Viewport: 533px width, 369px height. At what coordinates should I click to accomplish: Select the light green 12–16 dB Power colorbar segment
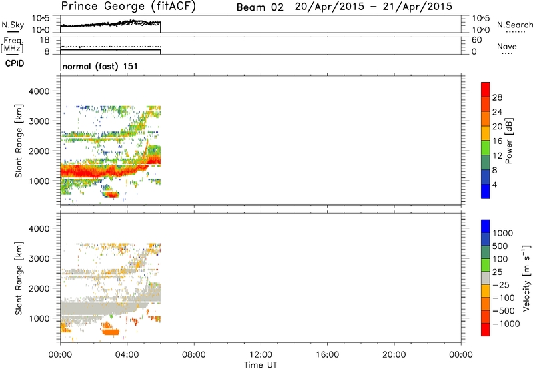tap(486, 148)
